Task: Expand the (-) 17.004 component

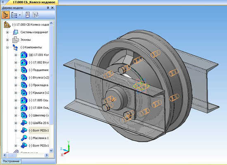Action: click(16, 108)
